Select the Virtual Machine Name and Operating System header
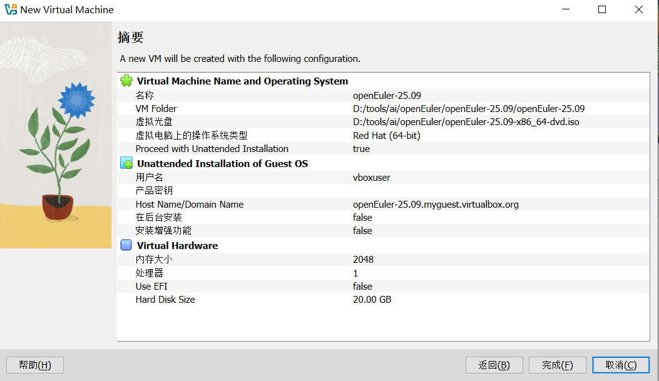 coord(242,81)
